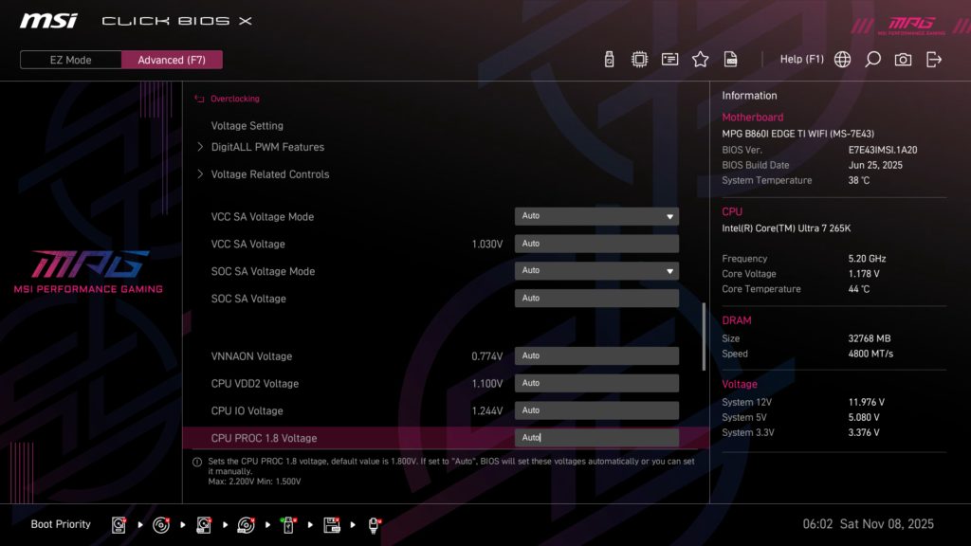Screen dimensions: 971x546
Task: Click the language globe icon
Action: pyautogui.click(x=842, y=58)
